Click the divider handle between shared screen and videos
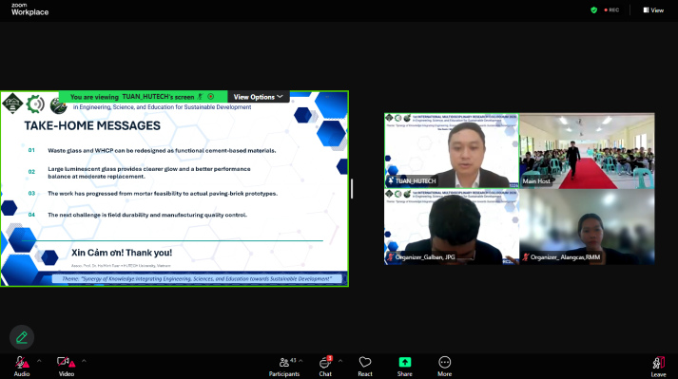 pos(352,189)
